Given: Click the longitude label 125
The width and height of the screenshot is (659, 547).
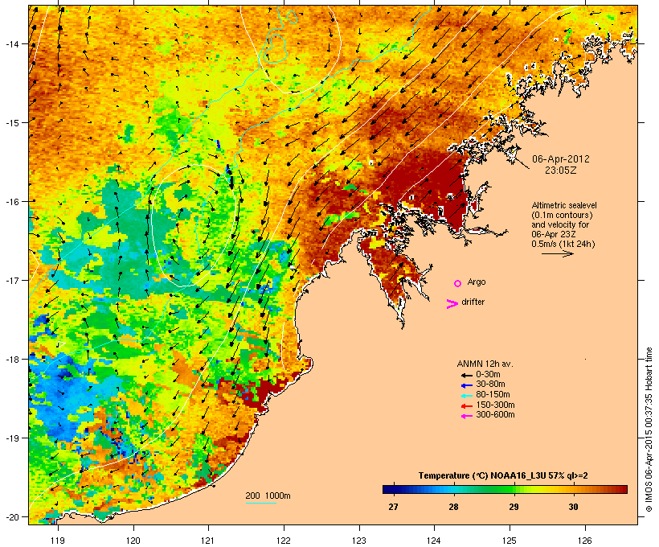Looking at the screenshot, I should point(510,541).
